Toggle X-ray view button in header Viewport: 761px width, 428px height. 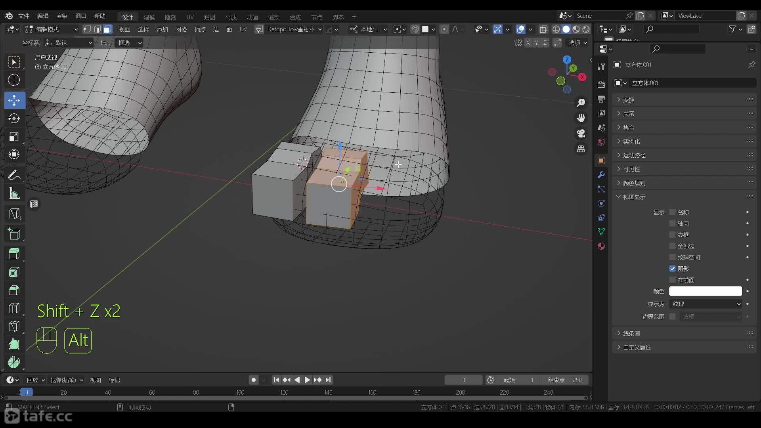543,29
